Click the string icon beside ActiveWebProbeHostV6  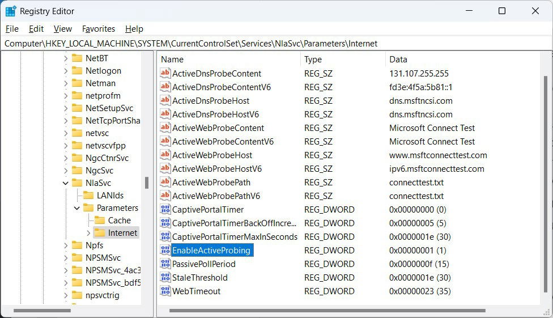pos(165,168)
